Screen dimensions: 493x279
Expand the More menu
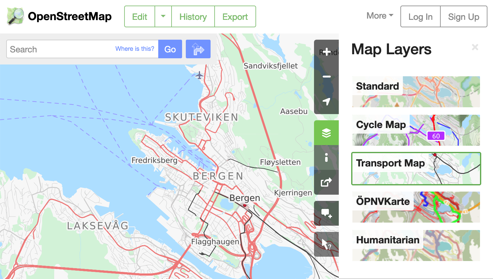(x=380, y=16)
